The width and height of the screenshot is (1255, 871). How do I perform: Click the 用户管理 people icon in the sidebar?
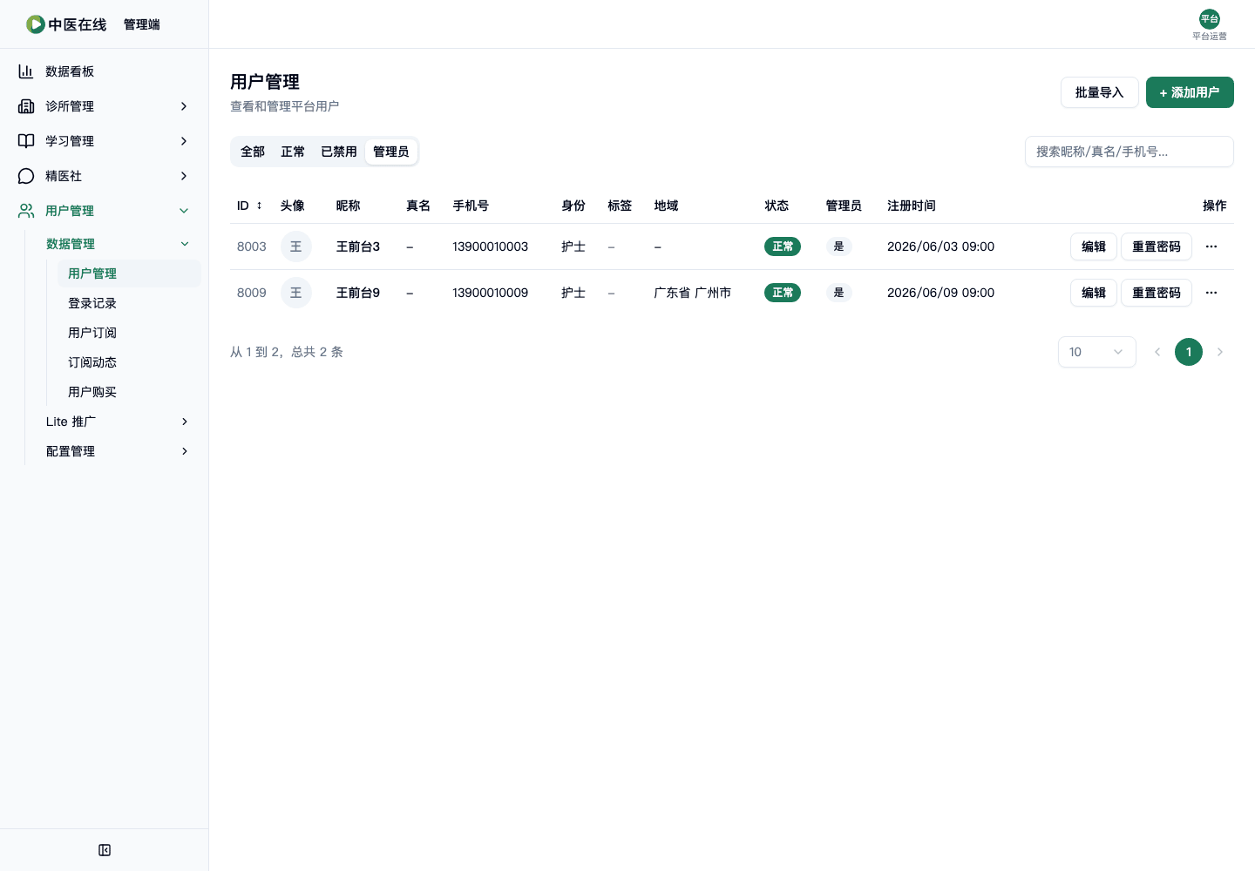pos(26,211)
